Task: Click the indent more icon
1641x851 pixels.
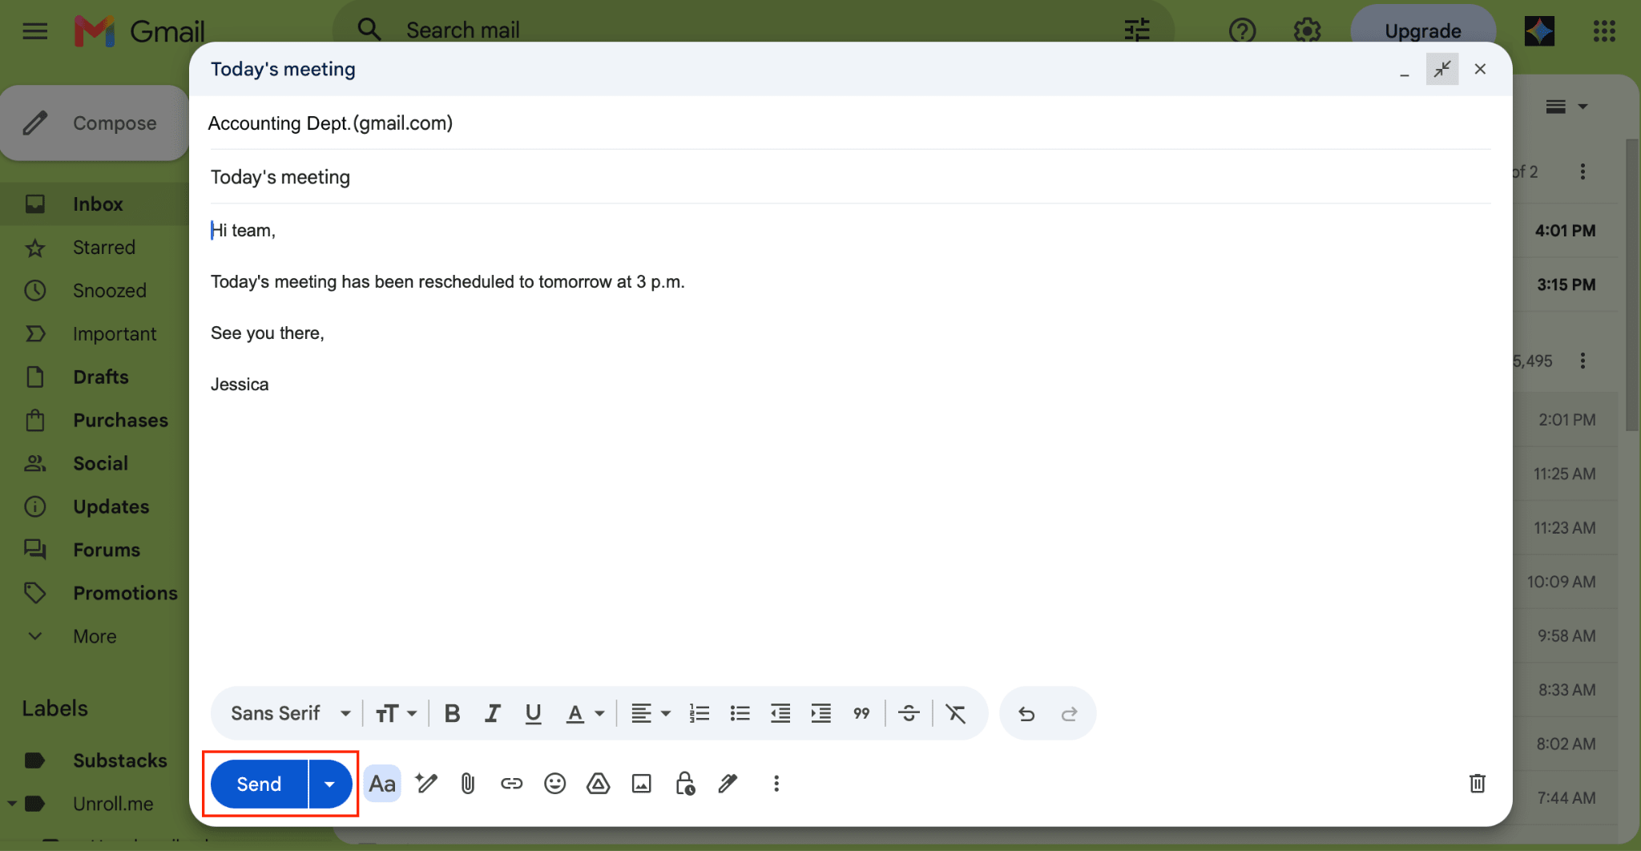Action: coord(821,713)
